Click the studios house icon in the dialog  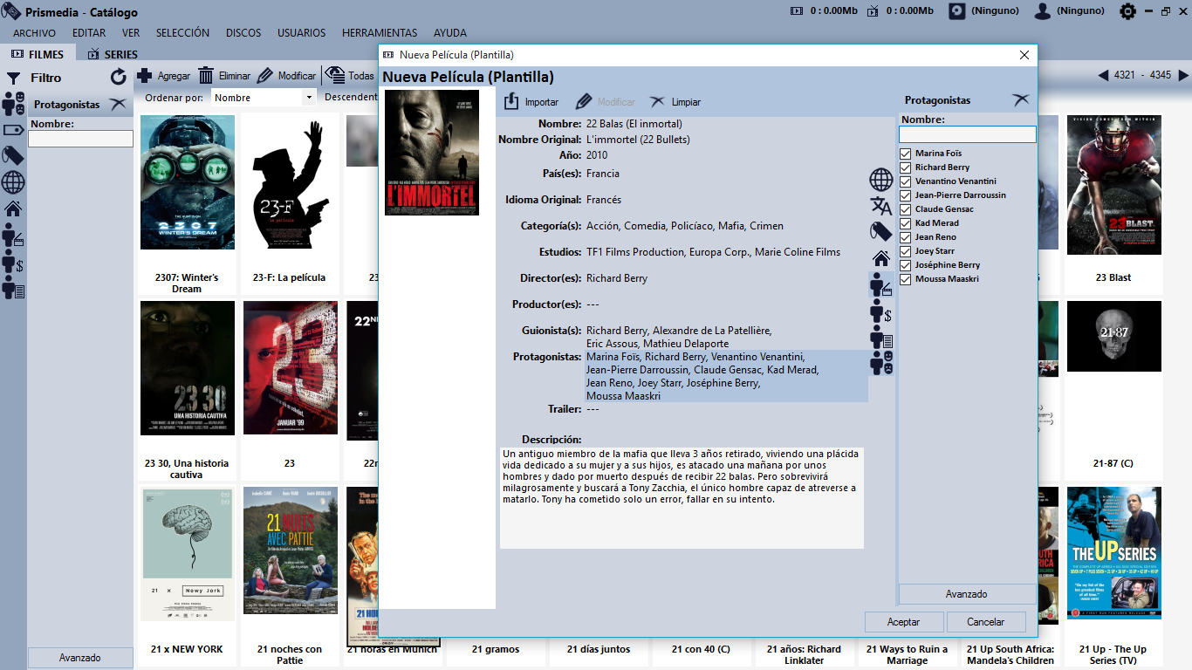click(880, 257)
